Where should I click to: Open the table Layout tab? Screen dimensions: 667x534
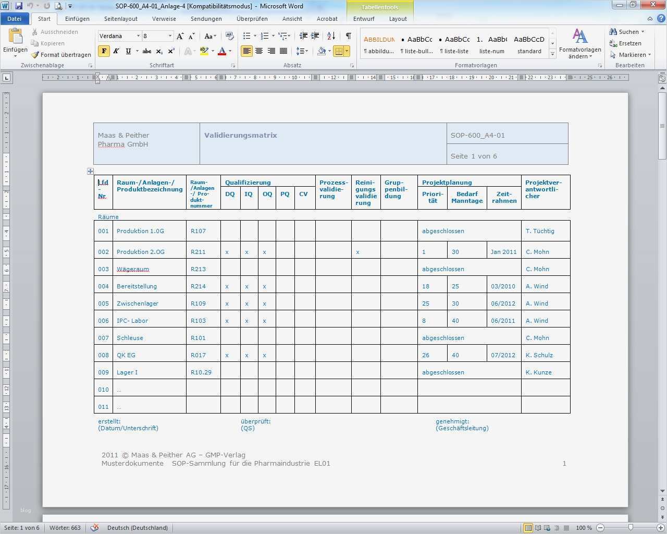(x=398, y=19)
